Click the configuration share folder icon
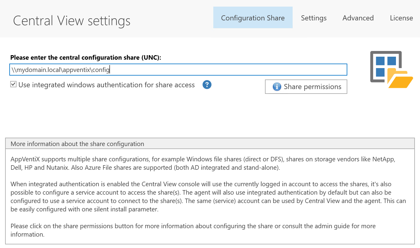Screen dimensions: 420x248 [391, 70]
